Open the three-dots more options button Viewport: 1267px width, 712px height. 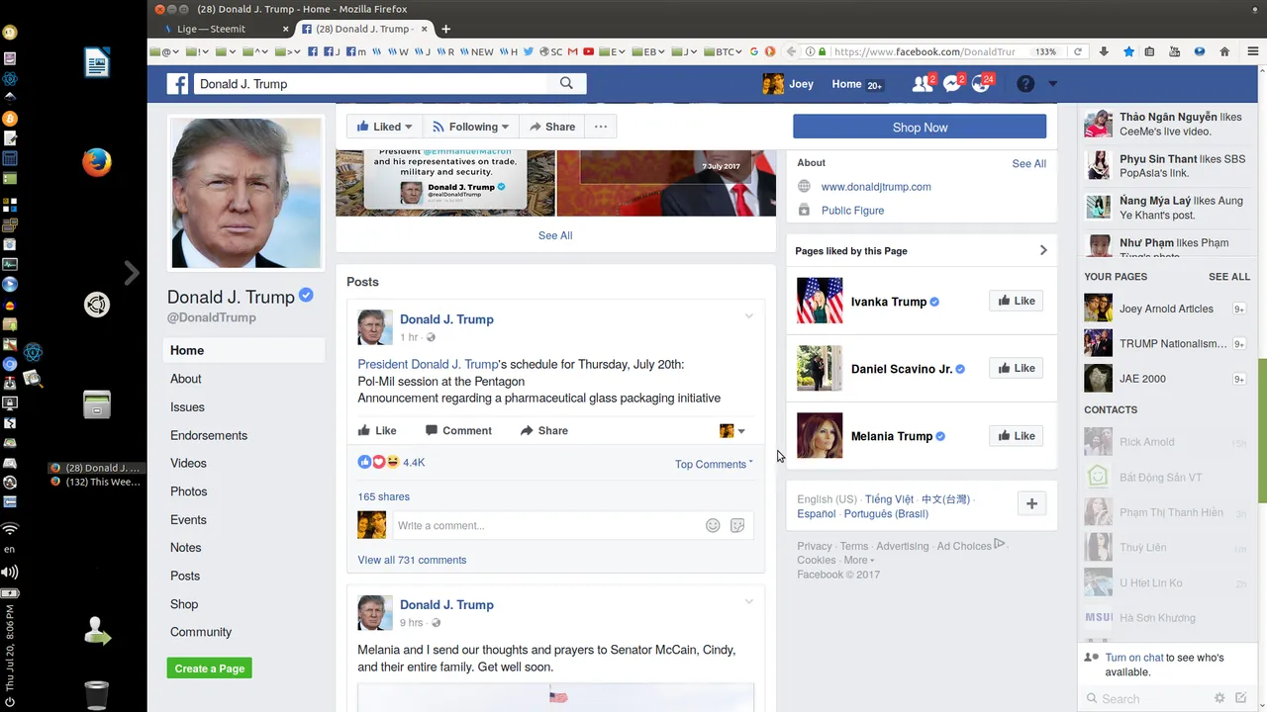pos(601,127)
